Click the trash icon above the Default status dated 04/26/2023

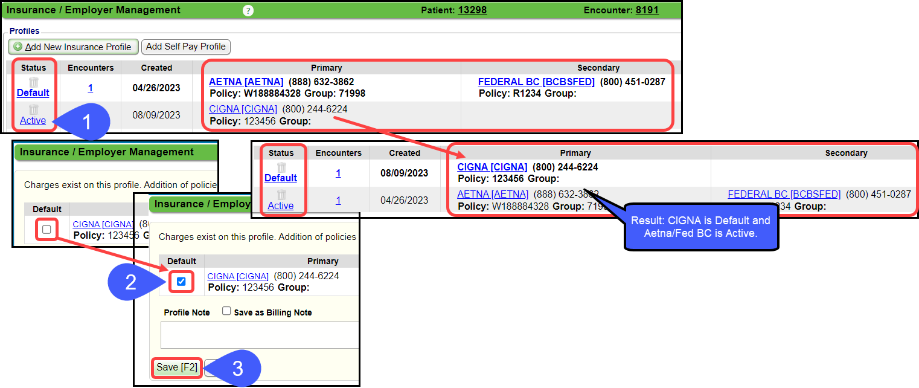tap(34, 82)
